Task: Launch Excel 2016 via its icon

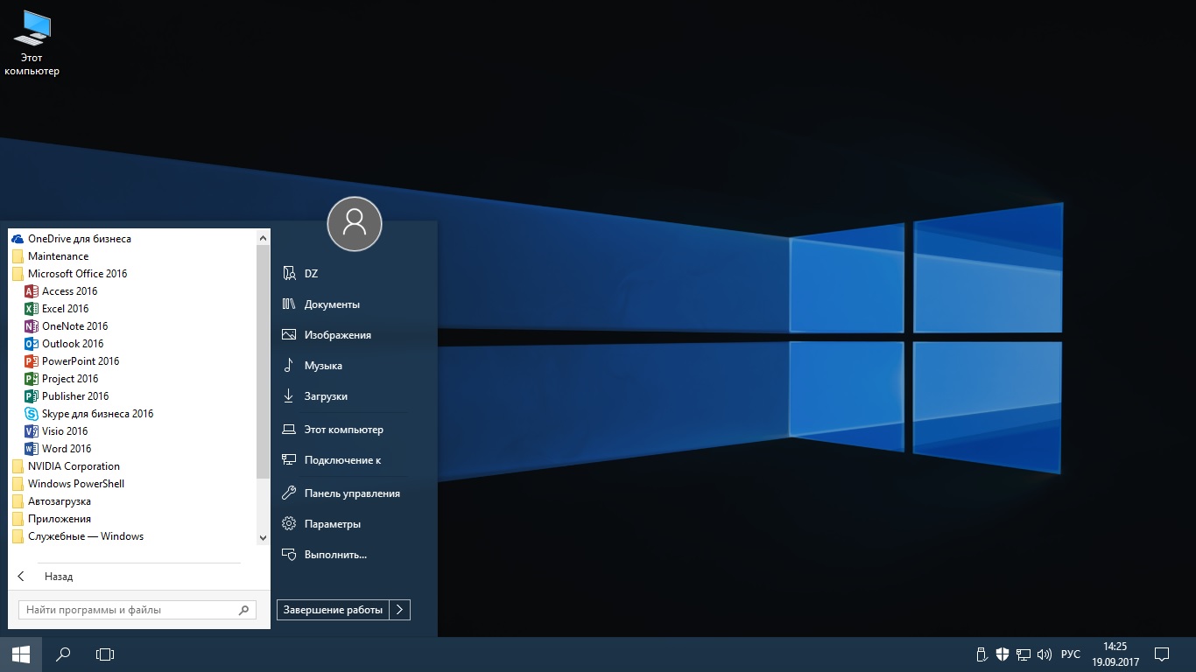Action: click(32, 309)
